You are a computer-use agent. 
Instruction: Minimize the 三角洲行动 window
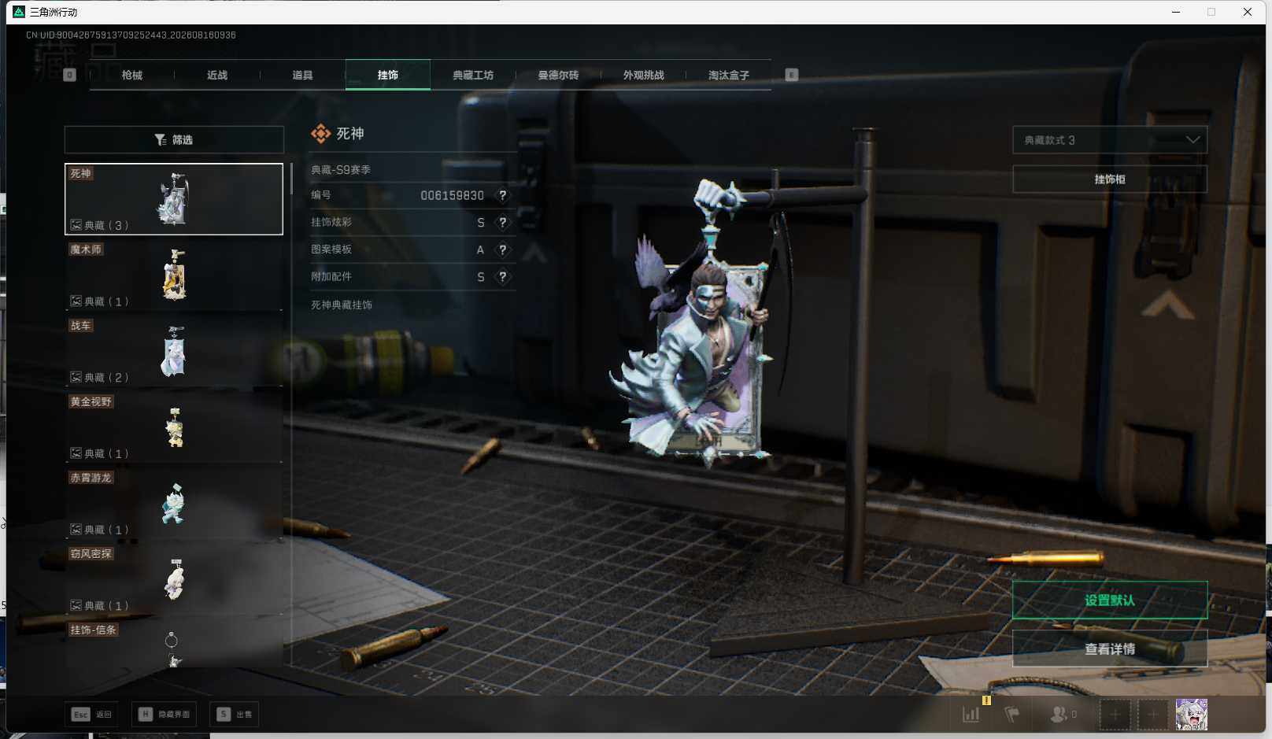1176,12
